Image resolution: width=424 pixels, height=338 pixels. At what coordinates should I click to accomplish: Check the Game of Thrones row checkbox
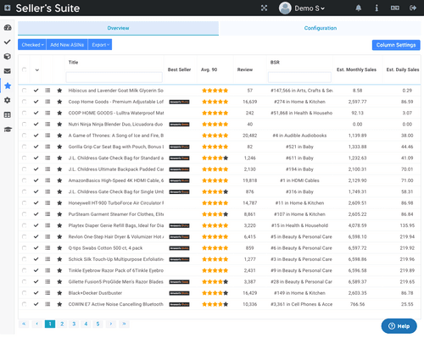(x=24, y=136)
